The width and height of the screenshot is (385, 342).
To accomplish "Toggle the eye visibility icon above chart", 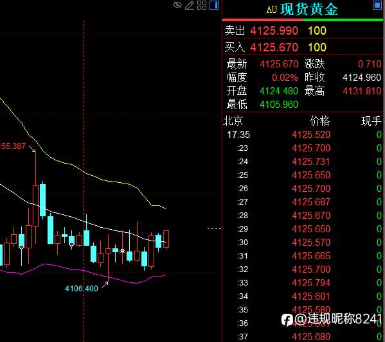I will coord(177,5).
